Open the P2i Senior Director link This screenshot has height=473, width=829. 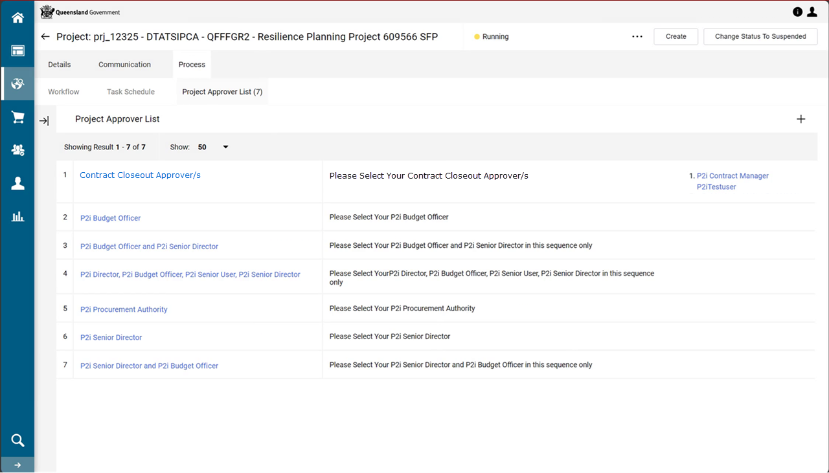(111, 337)
